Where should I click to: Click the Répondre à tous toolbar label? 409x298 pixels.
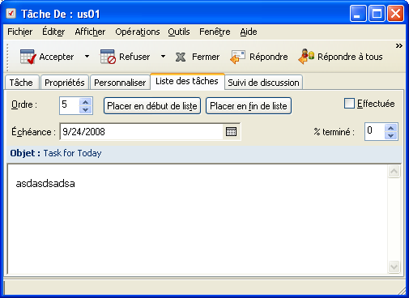[x=350, y=57]
